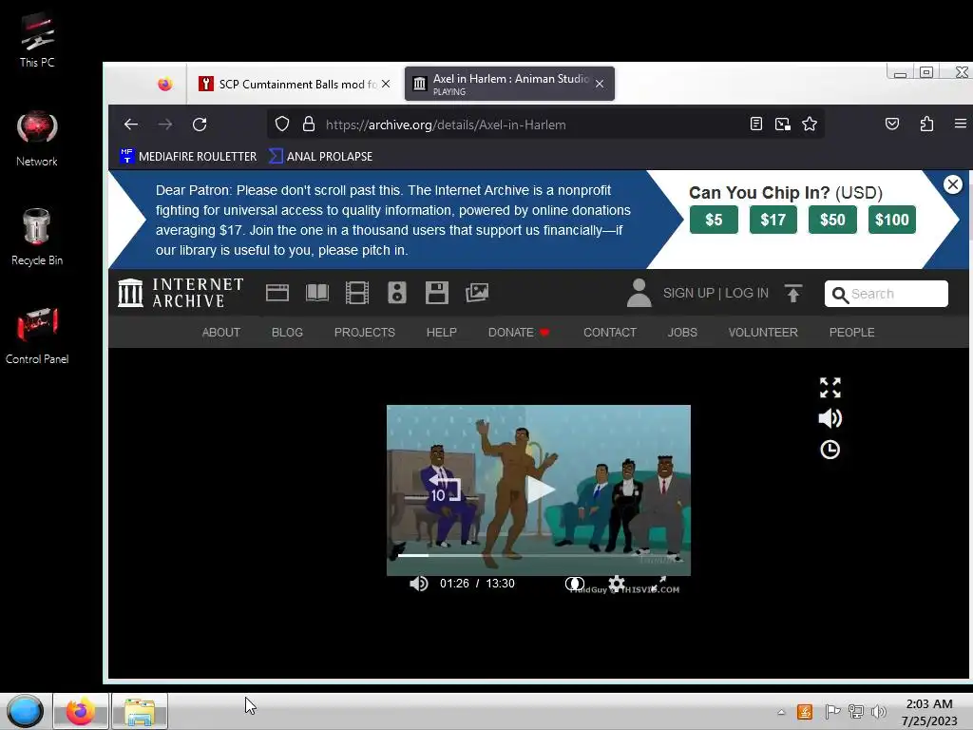Open the Video film-strip icon

coord(357,293)
